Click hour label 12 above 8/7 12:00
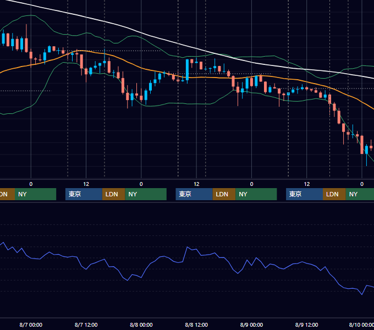This screenshot has width=374, height=330. pos(86,184)
